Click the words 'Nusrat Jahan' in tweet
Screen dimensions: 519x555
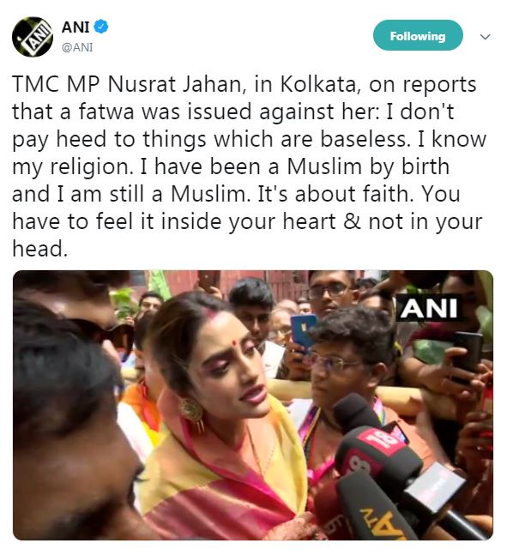coord(174,84)
